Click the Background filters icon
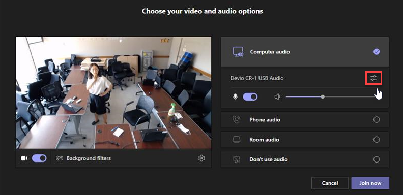The image size is (403, 195). pos(60,158)
